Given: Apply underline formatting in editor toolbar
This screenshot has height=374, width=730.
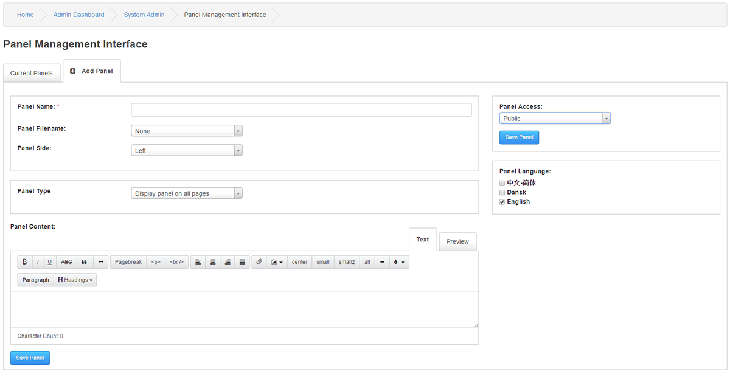Looking at the screenshot, I should tap(50, 262).
